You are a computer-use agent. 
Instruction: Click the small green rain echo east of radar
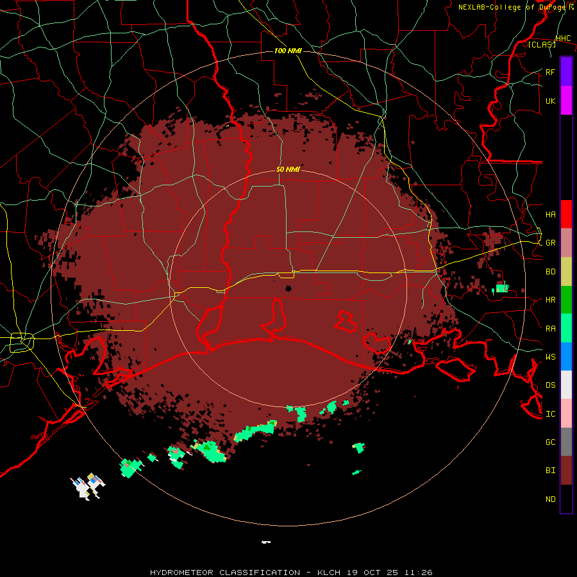(x=501, y=288)
